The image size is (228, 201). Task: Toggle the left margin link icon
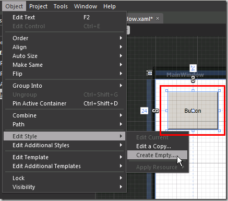(155, 111)
